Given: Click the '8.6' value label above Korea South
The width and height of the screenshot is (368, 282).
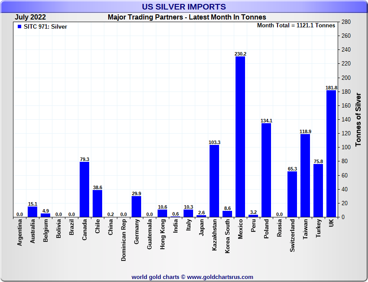Looking at the screenshot, I should [227, 208].
